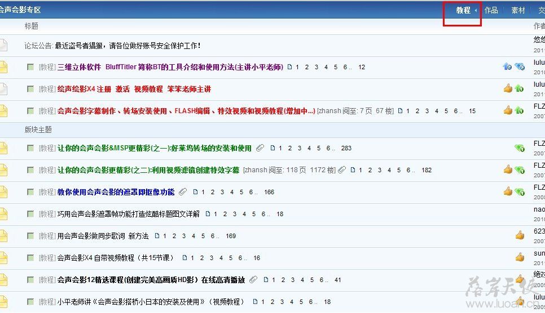The height and width of the screenshot is (313, 545).
Task: Open page 12 of BluffTitler thread
Action: pyautogui.click(x=362, y=67)
